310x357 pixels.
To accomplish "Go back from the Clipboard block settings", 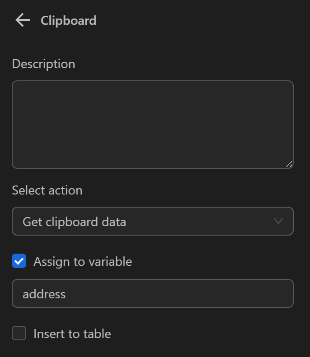I will click(22, 20).
